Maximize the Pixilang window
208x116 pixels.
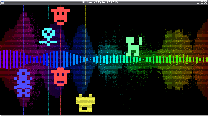point(202,2)
